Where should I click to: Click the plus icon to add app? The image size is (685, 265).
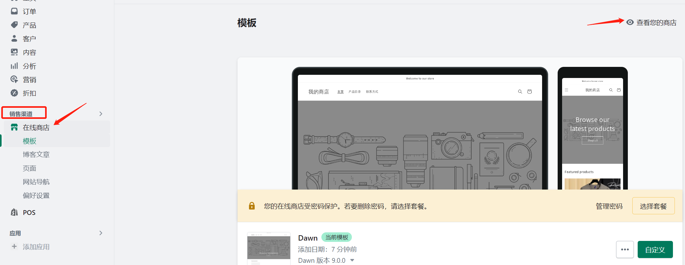click(x=14, y=247)
